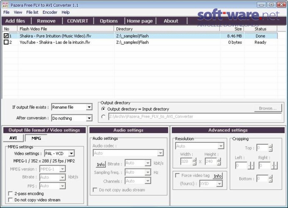Click the Cropping Left spinner arrows
Image resolution: width=288 pixels, height=208 pixels.
(x=251, y=166)
